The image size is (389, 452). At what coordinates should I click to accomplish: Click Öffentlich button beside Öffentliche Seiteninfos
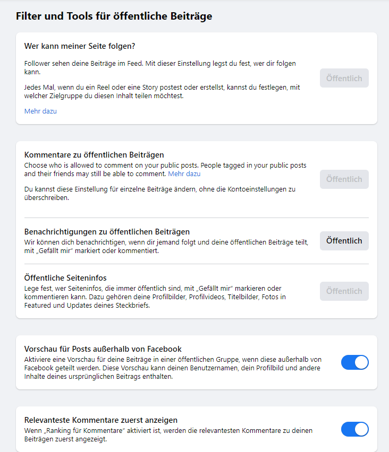(x=344, y=291)
